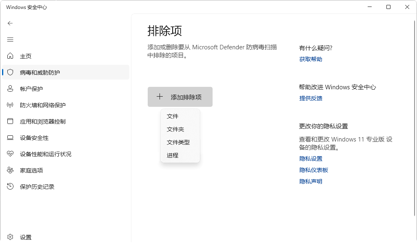This screenshot has width=417, height=243.
Task: Click the back arrow icon
Action: tap(10, 23)
